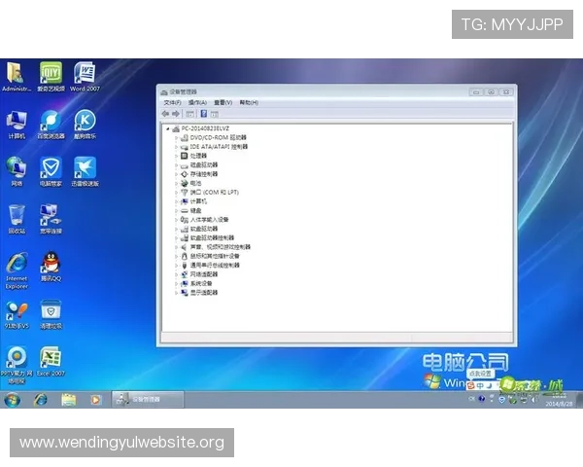Expand the DVD/CD-ROM 驱动器 node
The width and height of the screenshot is (583, 467).
176,137
